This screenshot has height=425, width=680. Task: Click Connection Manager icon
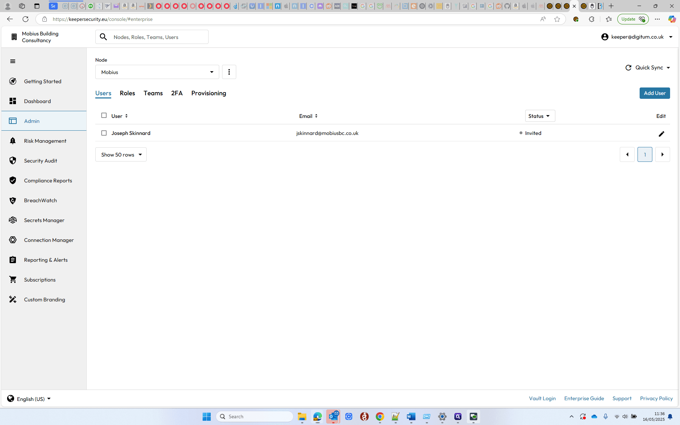13,240
